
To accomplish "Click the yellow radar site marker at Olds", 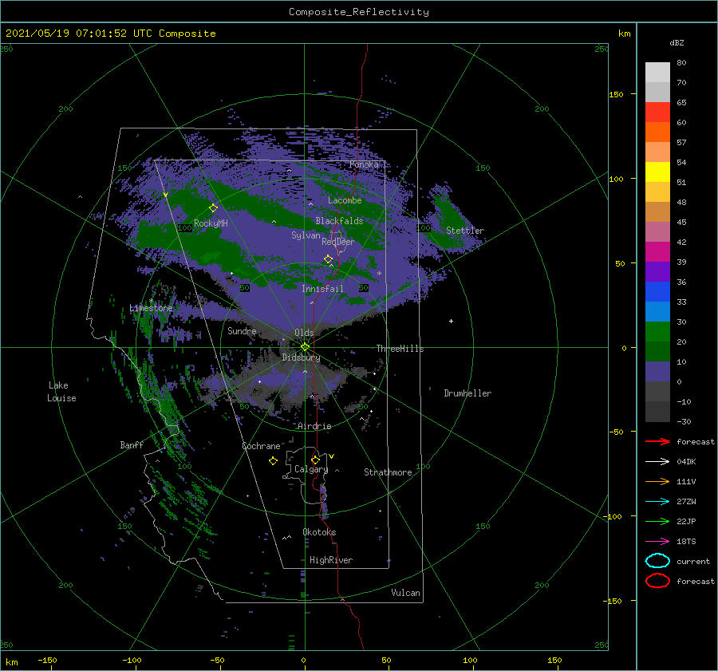I will click(305, 347).
